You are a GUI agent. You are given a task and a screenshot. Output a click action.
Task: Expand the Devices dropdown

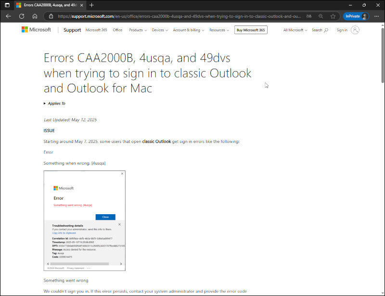click(x=160, y=30)
